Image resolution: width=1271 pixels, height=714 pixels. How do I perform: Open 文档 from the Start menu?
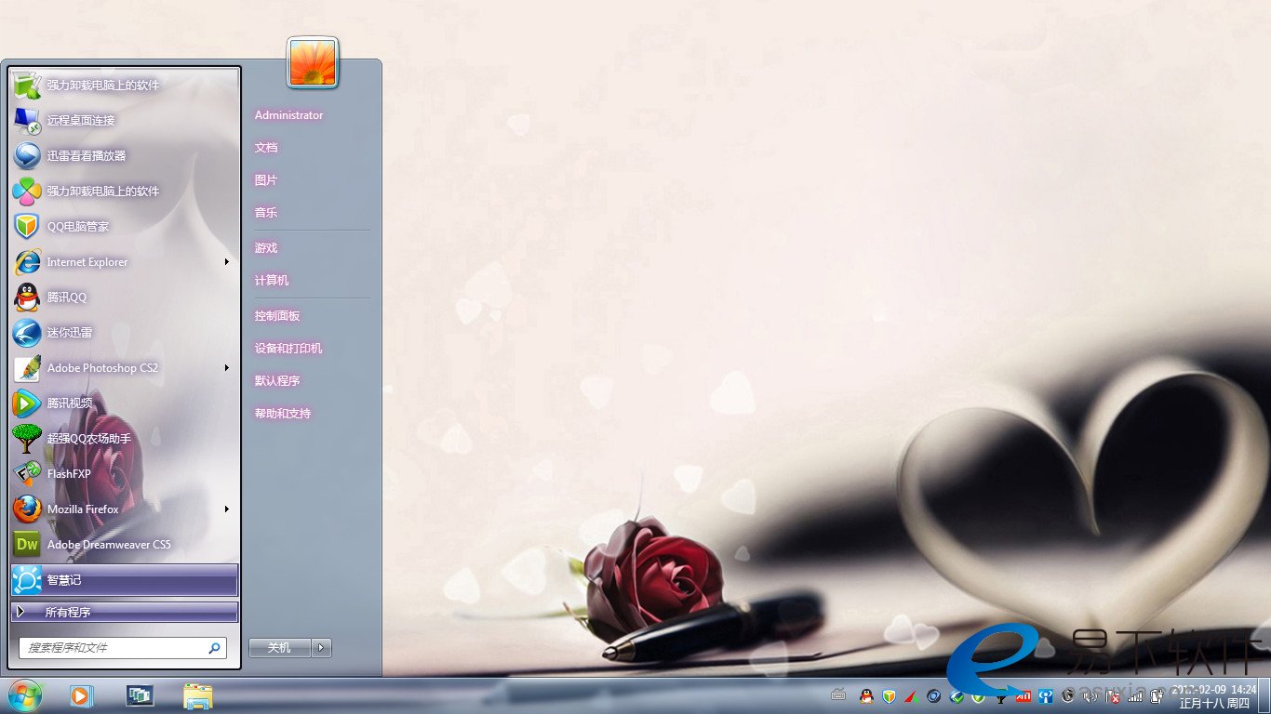point(266,148)
